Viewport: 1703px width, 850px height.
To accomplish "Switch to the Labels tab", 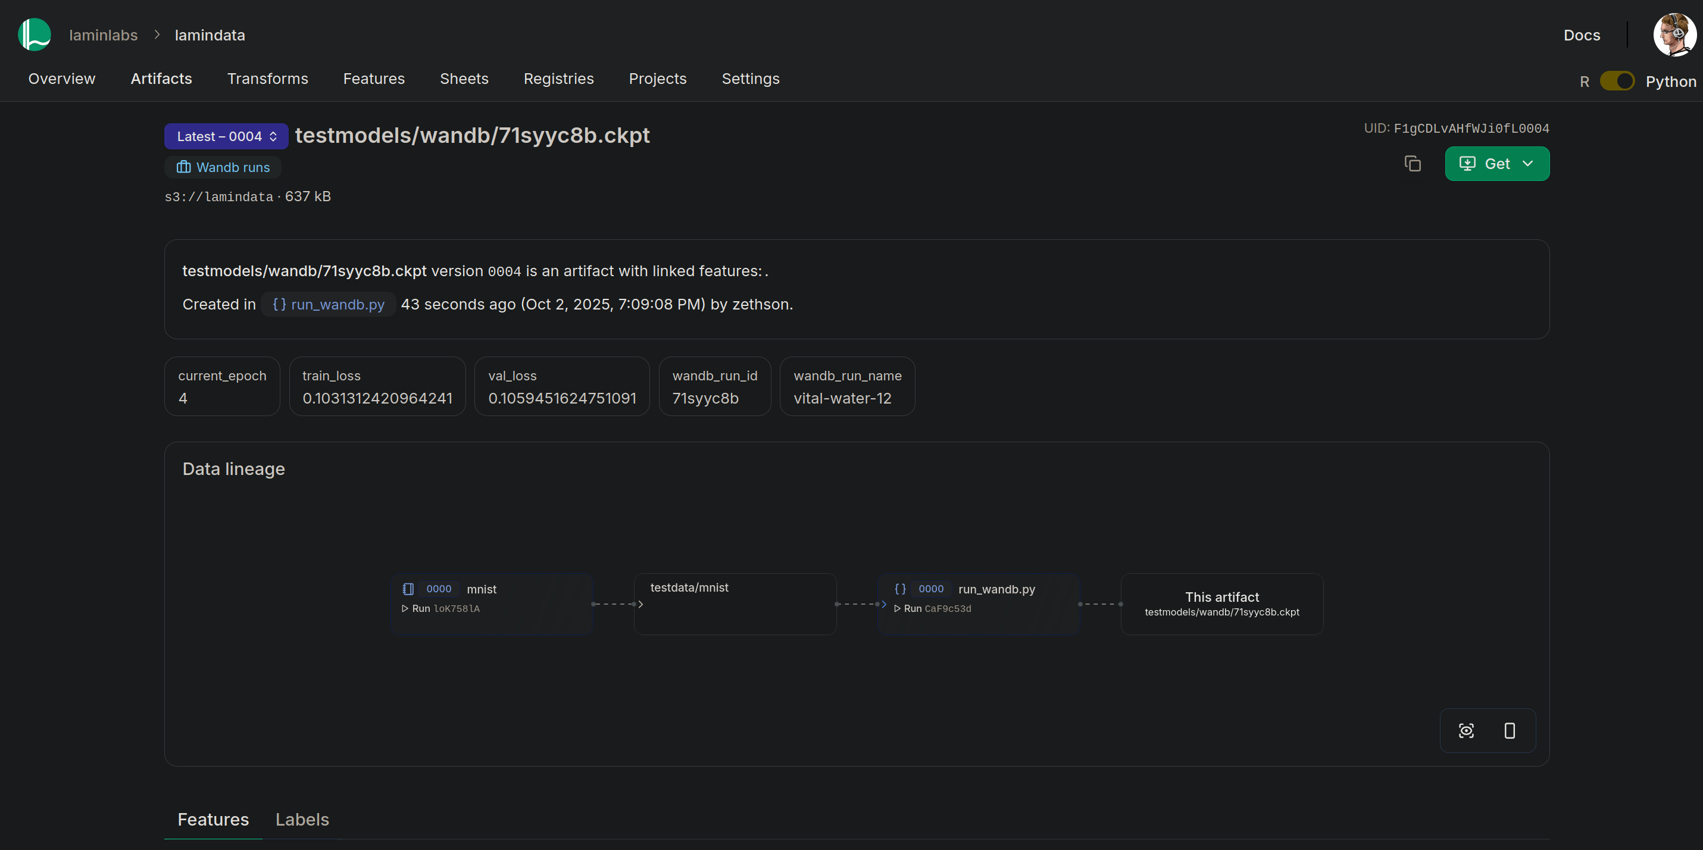I will (302, 819).
